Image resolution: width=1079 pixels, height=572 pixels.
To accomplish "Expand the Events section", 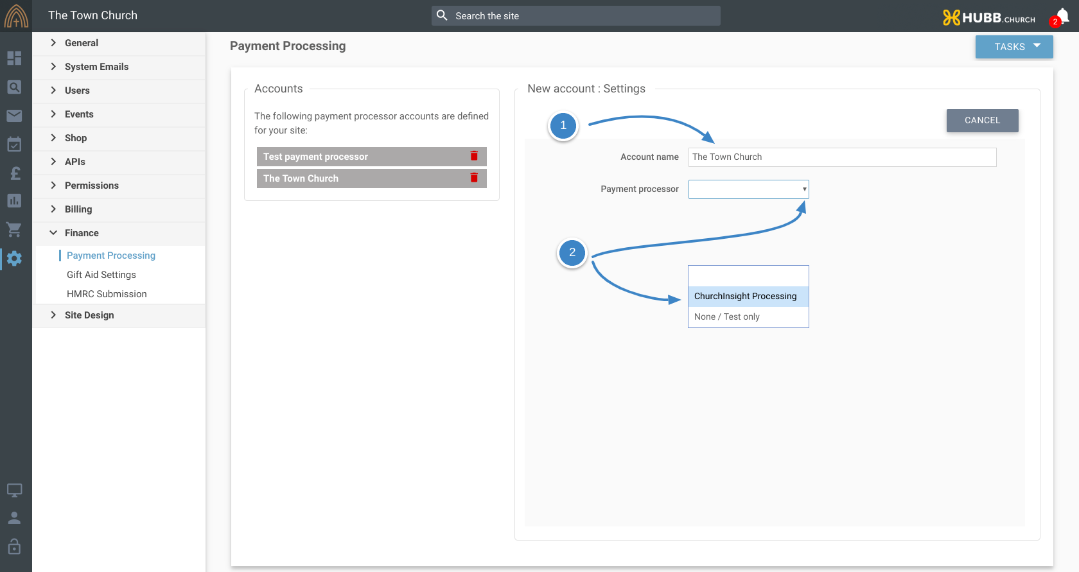I will coord(119,114).
